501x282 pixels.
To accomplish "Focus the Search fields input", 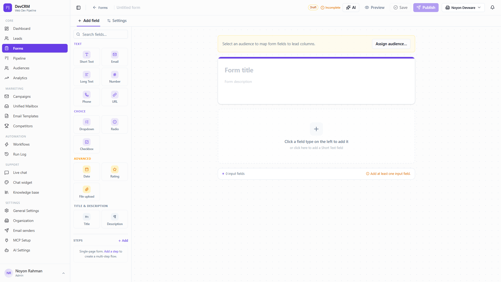I will [x=101, y=34].
